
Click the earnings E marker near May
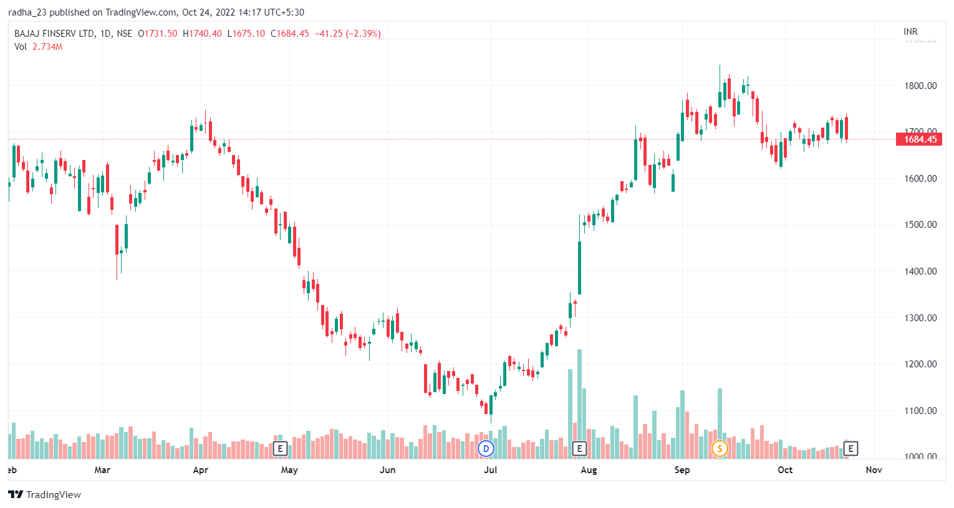pos(281,448)
